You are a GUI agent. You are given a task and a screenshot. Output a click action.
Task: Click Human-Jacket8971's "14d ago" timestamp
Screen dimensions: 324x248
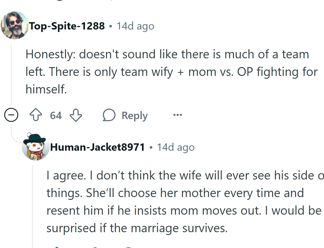[x=176, y=147]
